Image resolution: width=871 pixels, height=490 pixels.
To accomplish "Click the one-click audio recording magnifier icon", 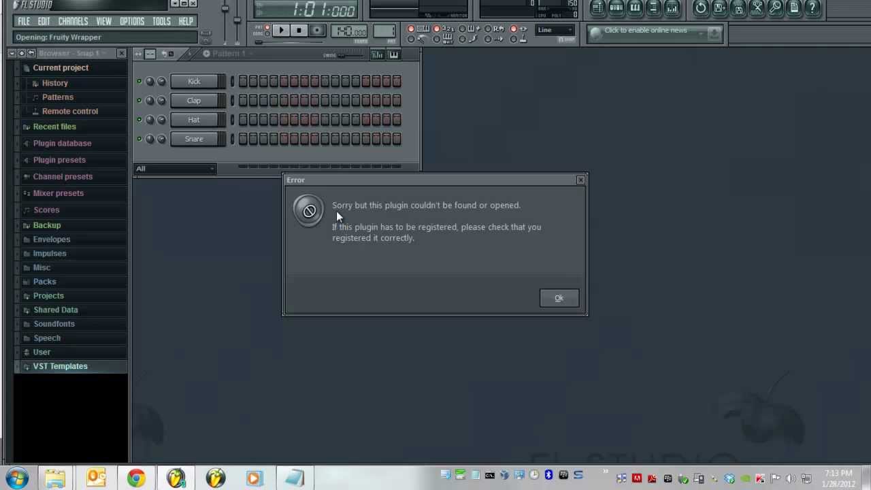I will [775, 7].
